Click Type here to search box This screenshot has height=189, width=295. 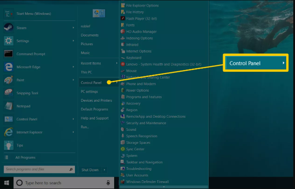tap(64, 183)
